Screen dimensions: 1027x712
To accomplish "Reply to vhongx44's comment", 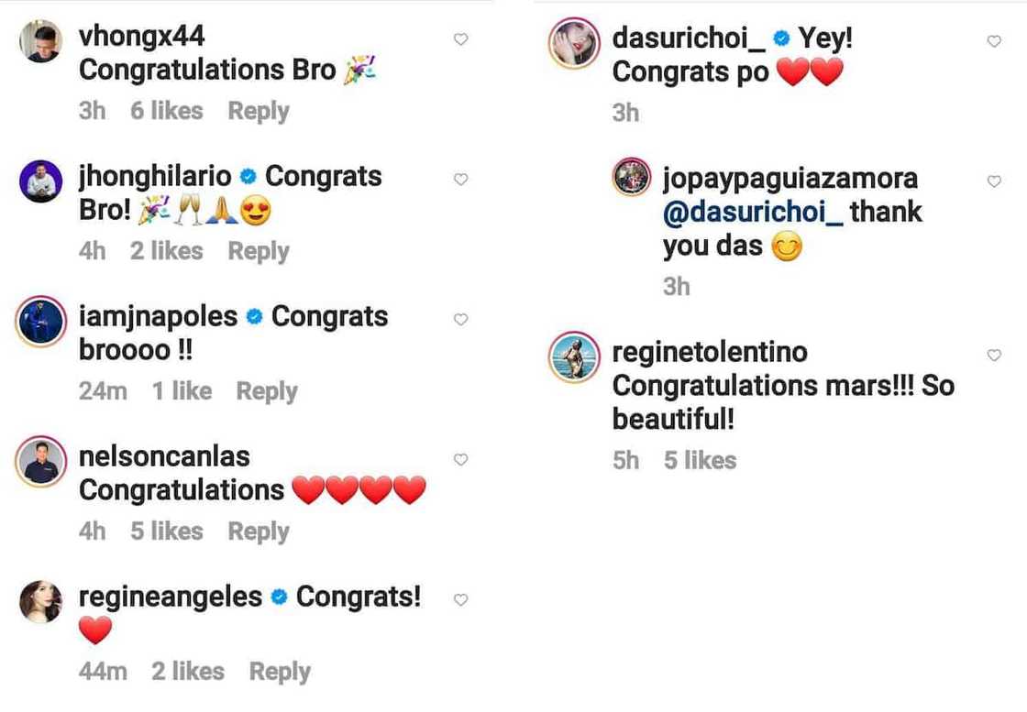I will coord(259,111).
